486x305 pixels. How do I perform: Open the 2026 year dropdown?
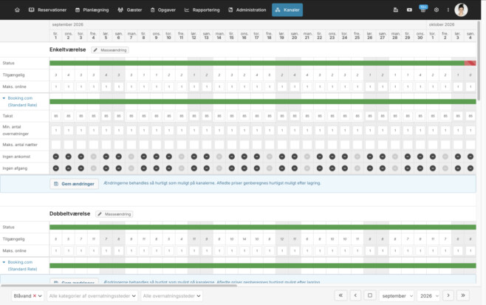tap(428, 295)
